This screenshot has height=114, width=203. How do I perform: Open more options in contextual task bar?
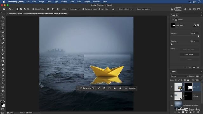click(126, 88)
